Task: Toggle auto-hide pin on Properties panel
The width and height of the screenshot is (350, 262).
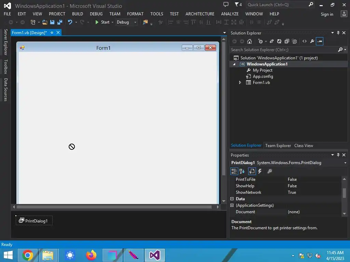Action: [338, 155]
